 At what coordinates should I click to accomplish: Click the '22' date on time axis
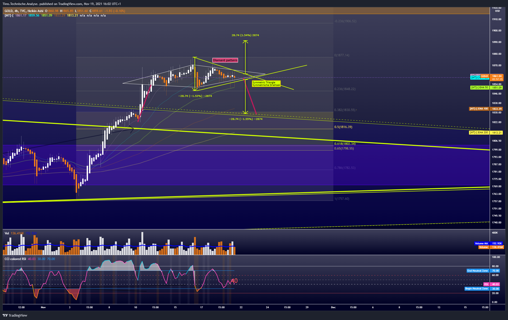[x=241, y=307]
